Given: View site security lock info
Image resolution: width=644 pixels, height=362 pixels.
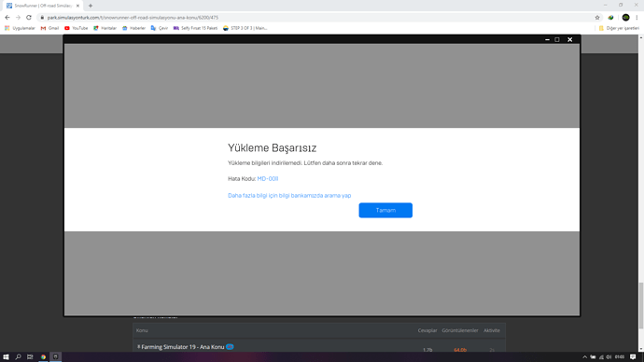Looking at the screenshot, I should pos(42,18).
